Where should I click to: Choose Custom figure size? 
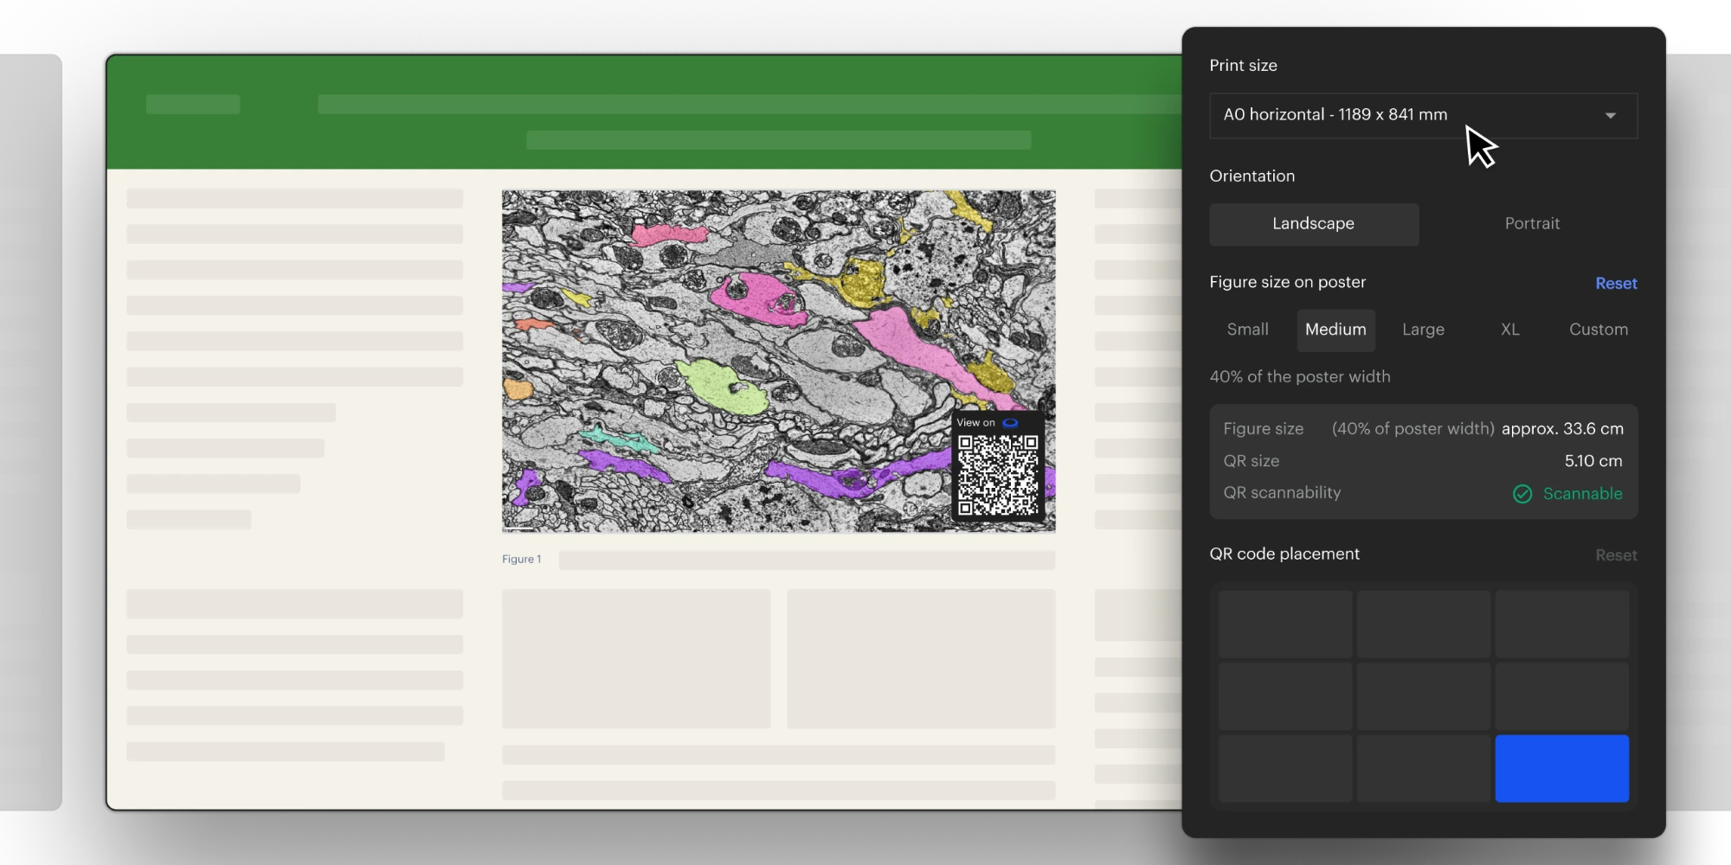(1598, 330)
